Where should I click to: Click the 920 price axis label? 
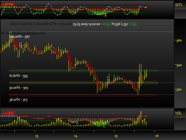[179, 90]
